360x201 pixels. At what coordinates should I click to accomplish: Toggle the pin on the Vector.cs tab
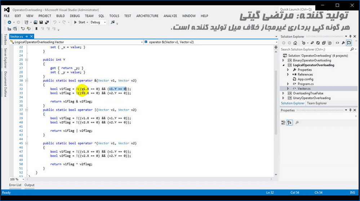[x=27, y=36]
